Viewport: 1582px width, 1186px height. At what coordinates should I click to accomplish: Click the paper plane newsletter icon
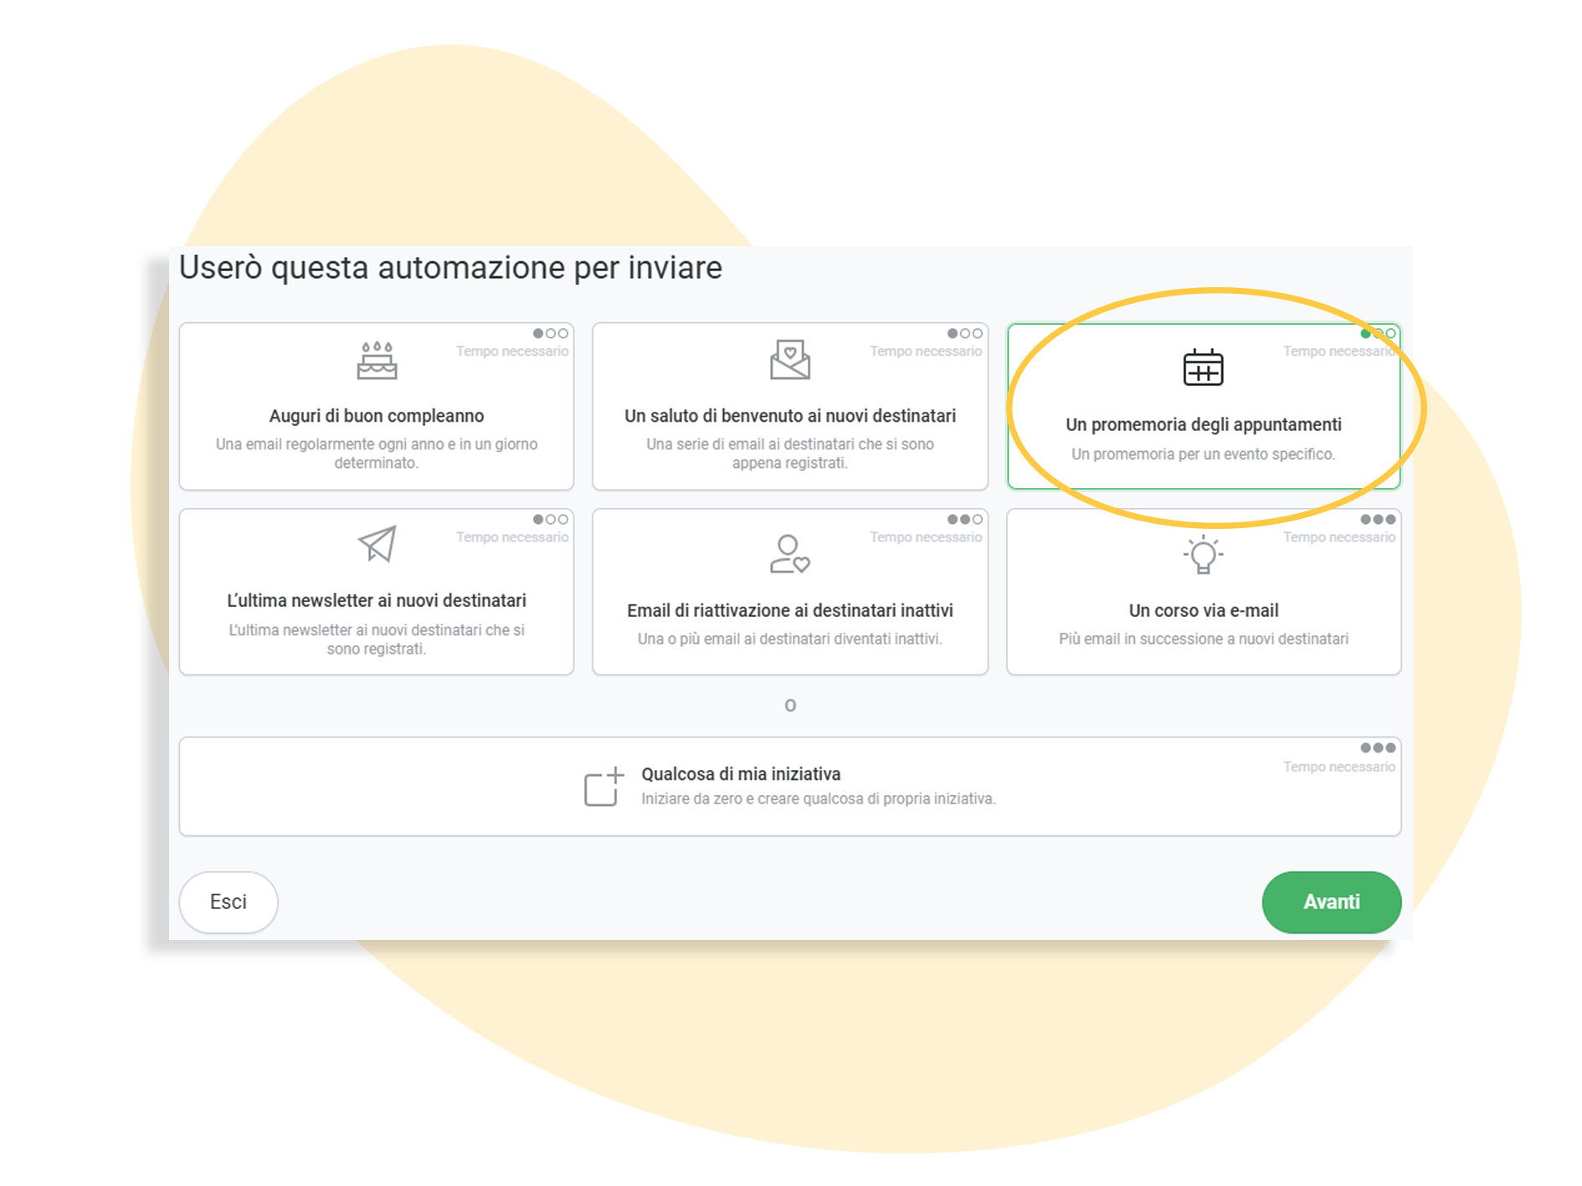pyautogui.click(x=377, y=545)
